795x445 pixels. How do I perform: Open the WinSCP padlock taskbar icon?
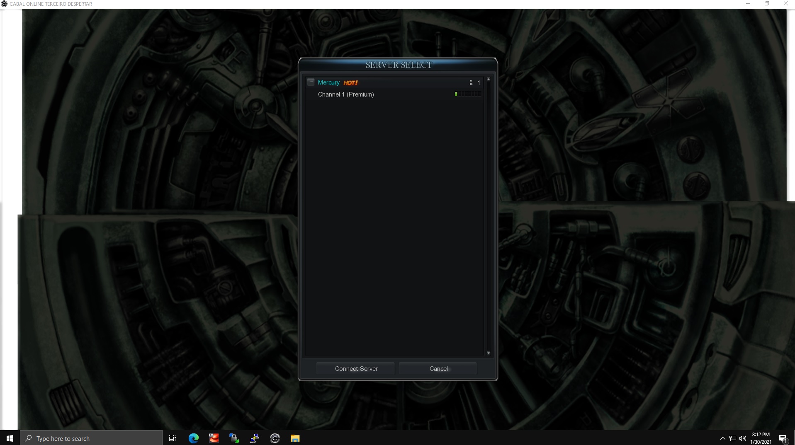point(234,438)
